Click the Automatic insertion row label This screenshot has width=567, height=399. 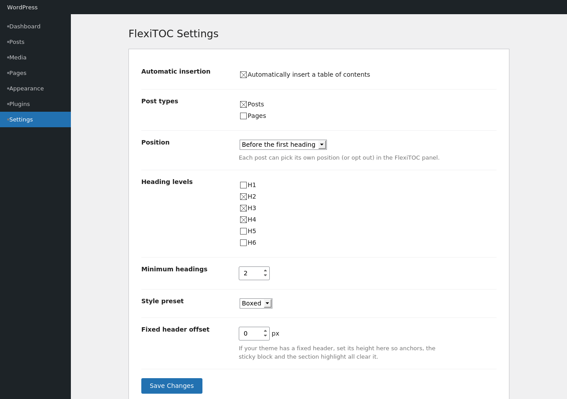pyautogui.click(x=176, y=71)
